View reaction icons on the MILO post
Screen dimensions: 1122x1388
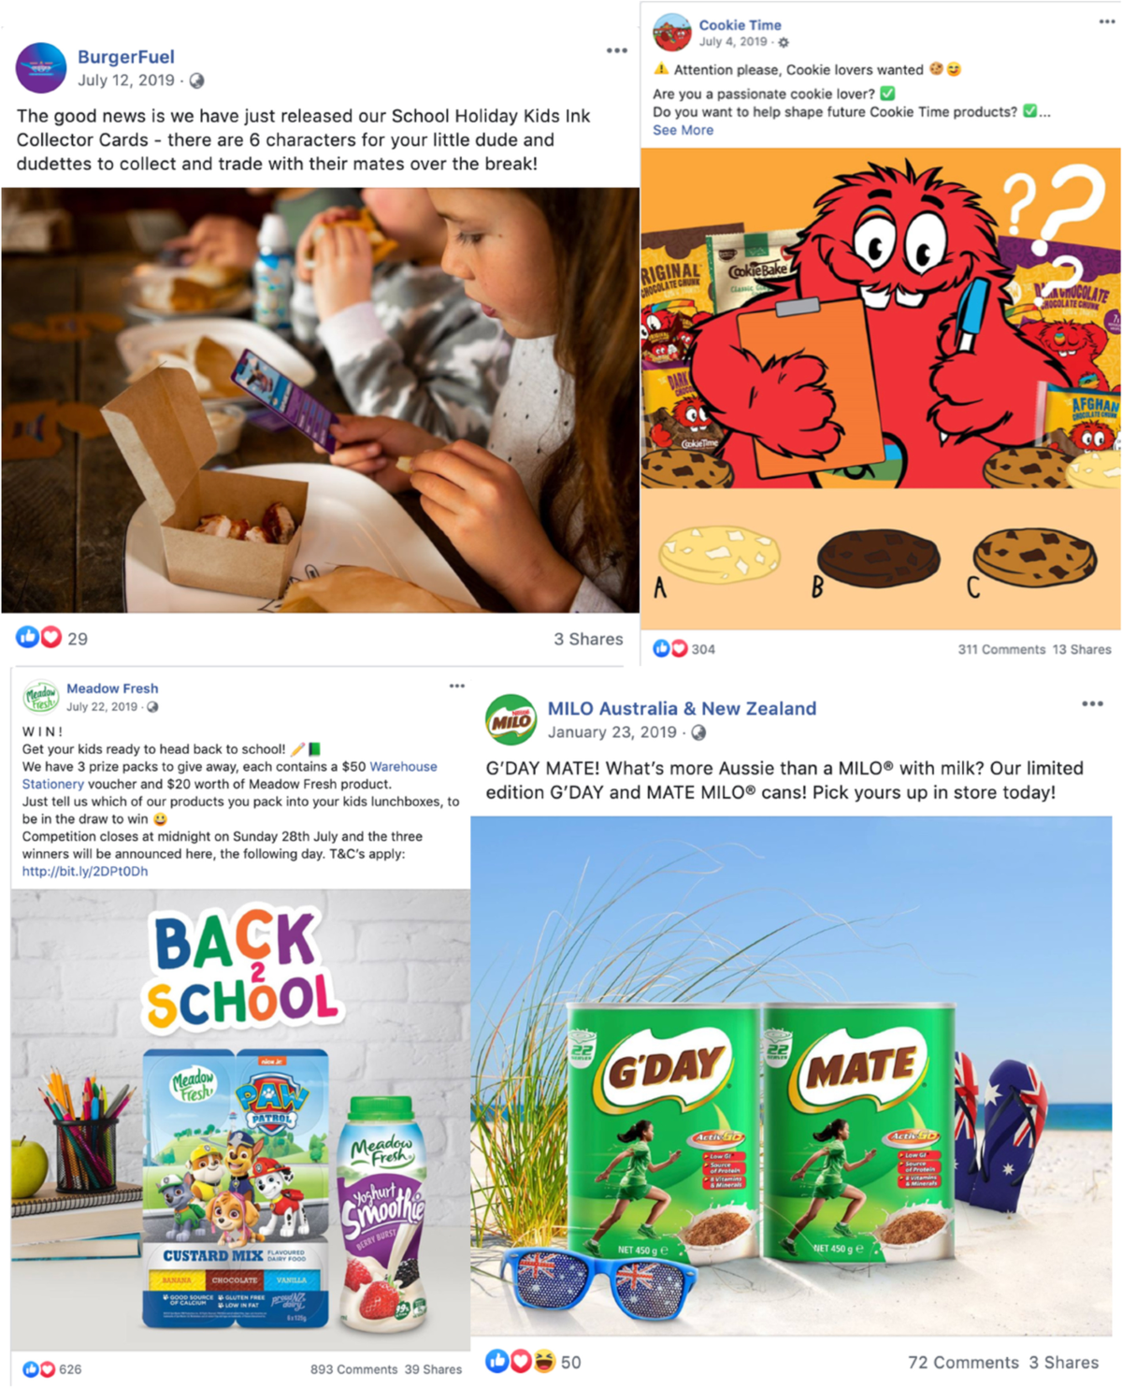pyautogui.click(x=521, y=1362)
